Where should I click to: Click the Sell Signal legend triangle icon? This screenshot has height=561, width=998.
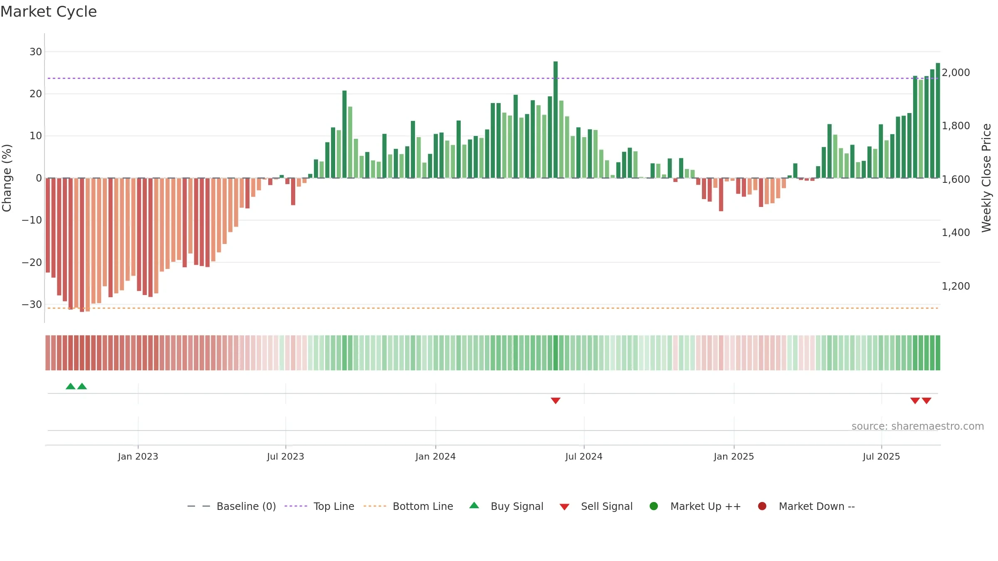tap(564, 507)
